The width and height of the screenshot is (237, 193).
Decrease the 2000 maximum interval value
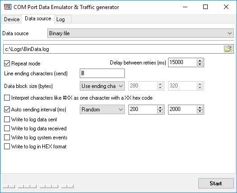[200, 111]
